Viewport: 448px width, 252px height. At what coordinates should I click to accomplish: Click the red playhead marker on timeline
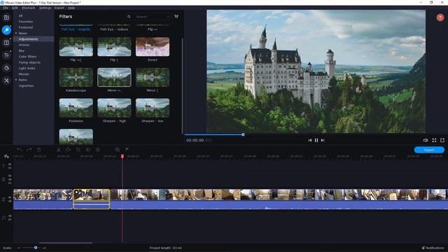coord(122,156)
